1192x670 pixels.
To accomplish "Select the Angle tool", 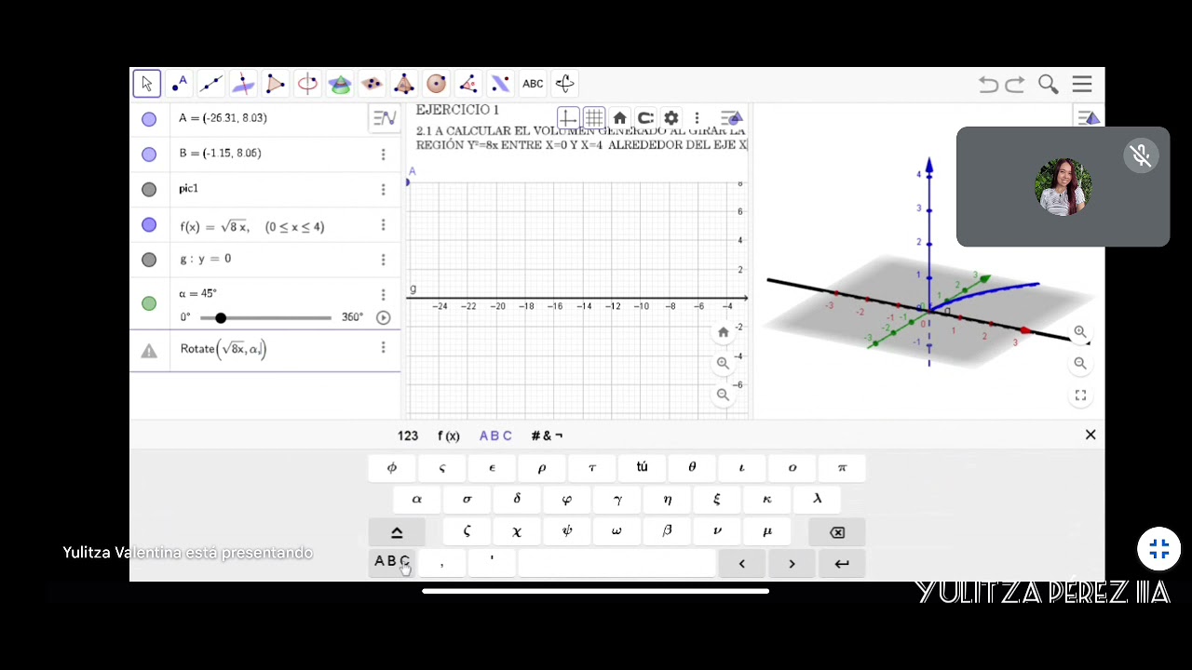I will click(468, 84).
